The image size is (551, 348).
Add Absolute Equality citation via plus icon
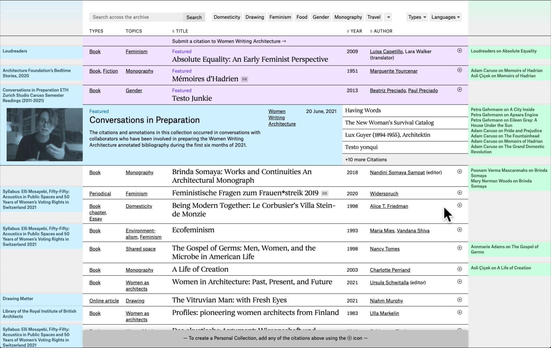pos(459,51)
